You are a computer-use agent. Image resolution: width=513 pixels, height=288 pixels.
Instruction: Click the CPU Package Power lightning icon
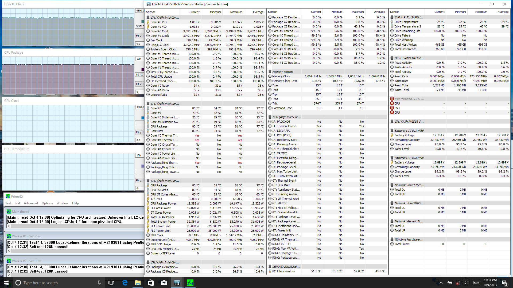click(x=148, y=203)
